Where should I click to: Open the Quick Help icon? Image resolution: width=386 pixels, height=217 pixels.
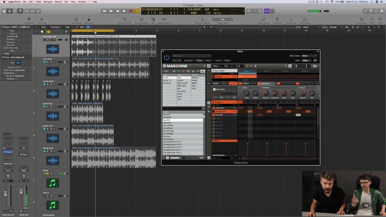pyautogui.click(x=15, y=11)
